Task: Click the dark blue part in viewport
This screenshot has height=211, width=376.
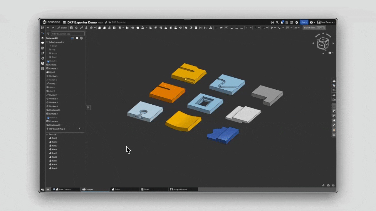Action: click(x=223, y=135)
